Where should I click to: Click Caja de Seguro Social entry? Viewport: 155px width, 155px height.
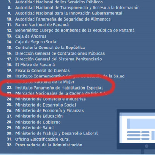(36, 42)
